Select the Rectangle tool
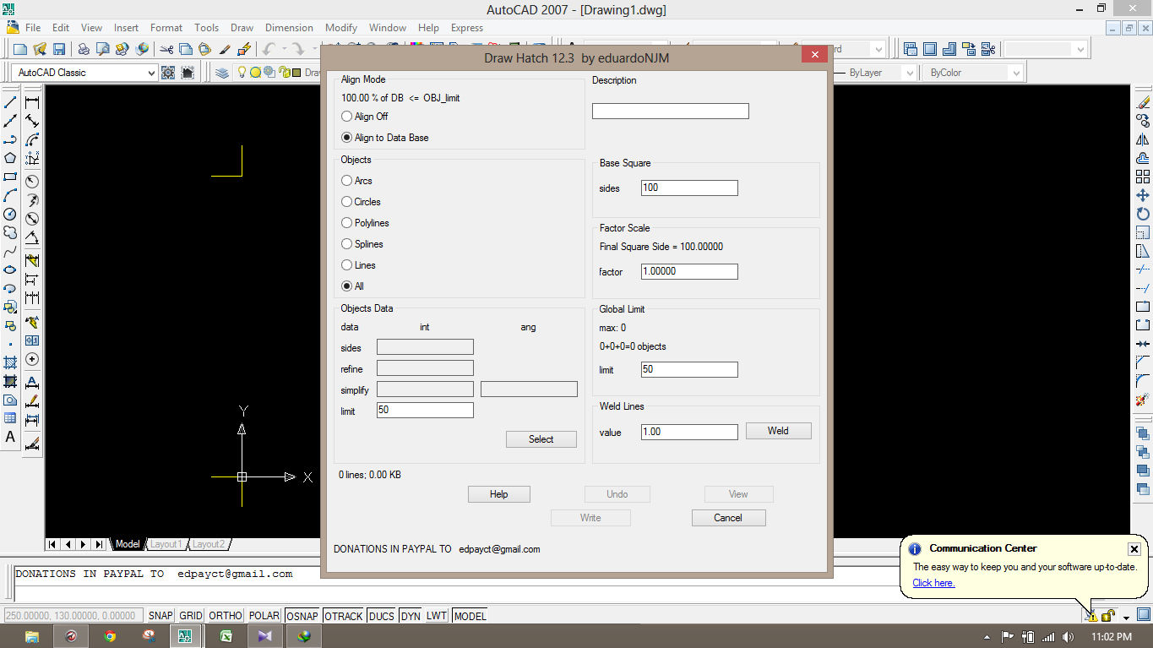The width and height of the screenshot is (1153, 648). (9, 177)
